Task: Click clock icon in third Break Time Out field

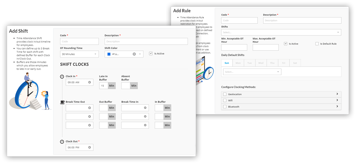Action: [90, 125]
